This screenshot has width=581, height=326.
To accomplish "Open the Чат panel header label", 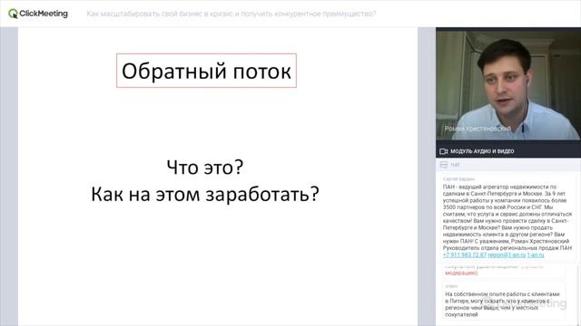I will [455, 165].
